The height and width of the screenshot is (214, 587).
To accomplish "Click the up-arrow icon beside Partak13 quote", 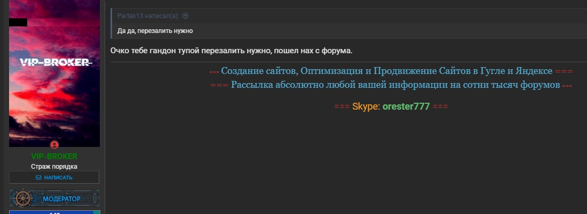I will point(185,15).
